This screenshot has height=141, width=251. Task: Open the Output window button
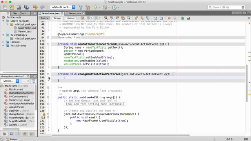pos(12,139)
